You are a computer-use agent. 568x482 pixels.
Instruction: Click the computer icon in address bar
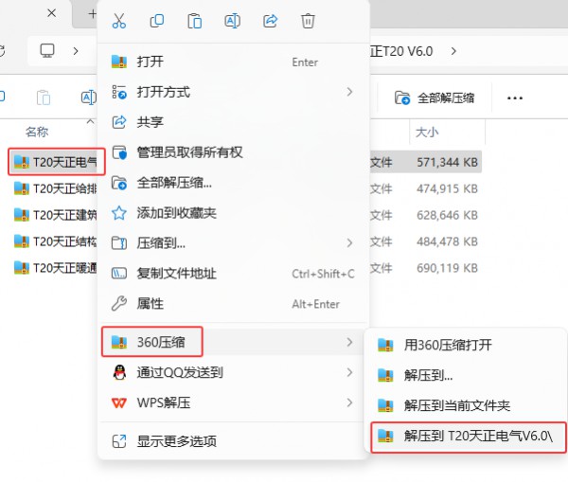click(47, 51)
